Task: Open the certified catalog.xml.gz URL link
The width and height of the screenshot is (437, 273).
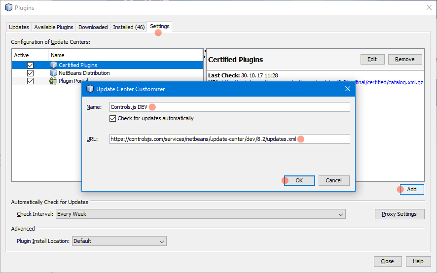Action: (x=389, y=82)
